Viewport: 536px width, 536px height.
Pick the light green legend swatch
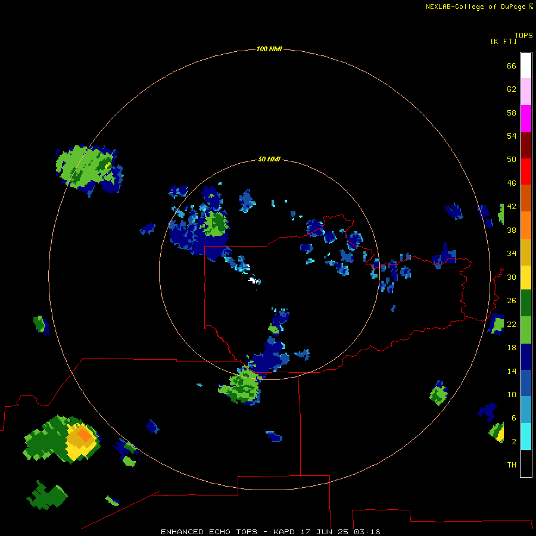point(526,330)
